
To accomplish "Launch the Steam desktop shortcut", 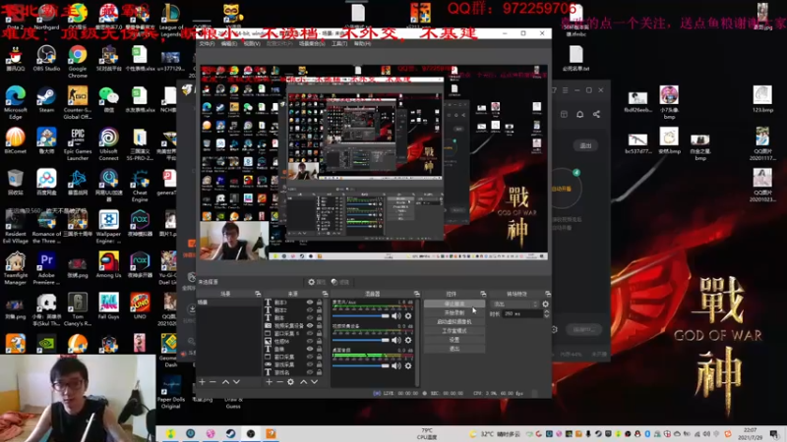I will coord(46,99).
